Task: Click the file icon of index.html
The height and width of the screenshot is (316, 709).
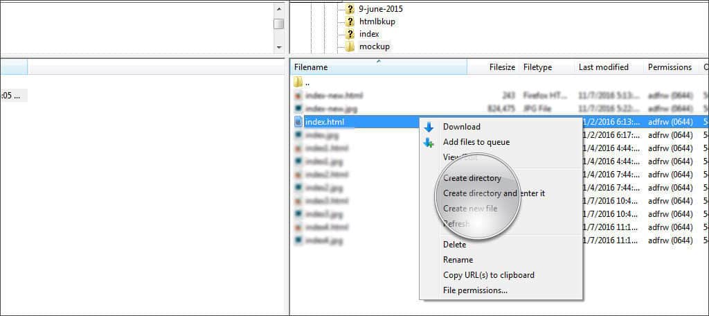Action: (x=298, y=122)
